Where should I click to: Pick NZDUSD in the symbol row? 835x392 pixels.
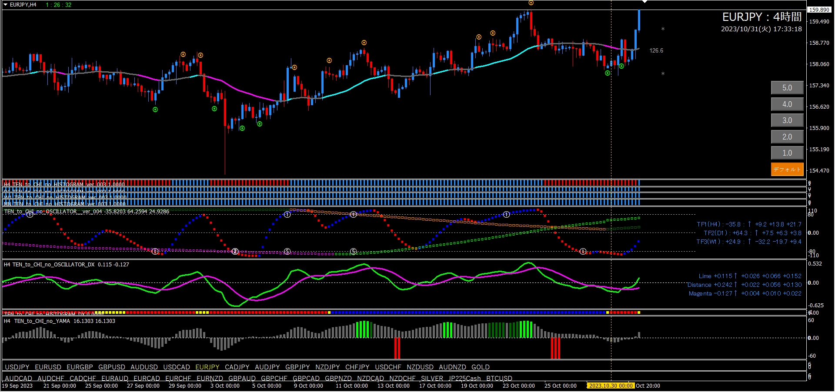coord(420,367)
